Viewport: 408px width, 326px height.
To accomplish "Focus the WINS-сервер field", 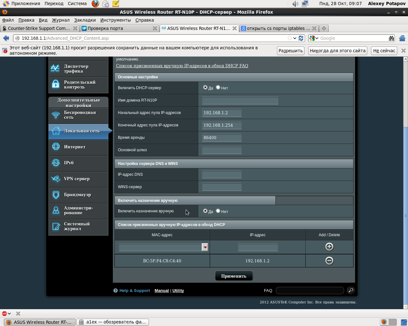I will click(222, 187).
